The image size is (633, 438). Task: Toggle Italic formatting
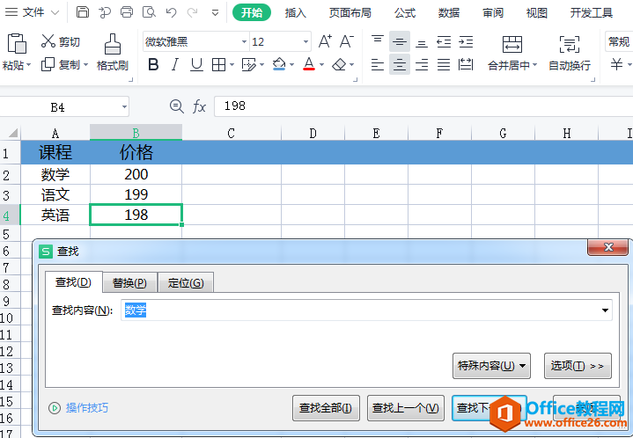click(175, 64)
